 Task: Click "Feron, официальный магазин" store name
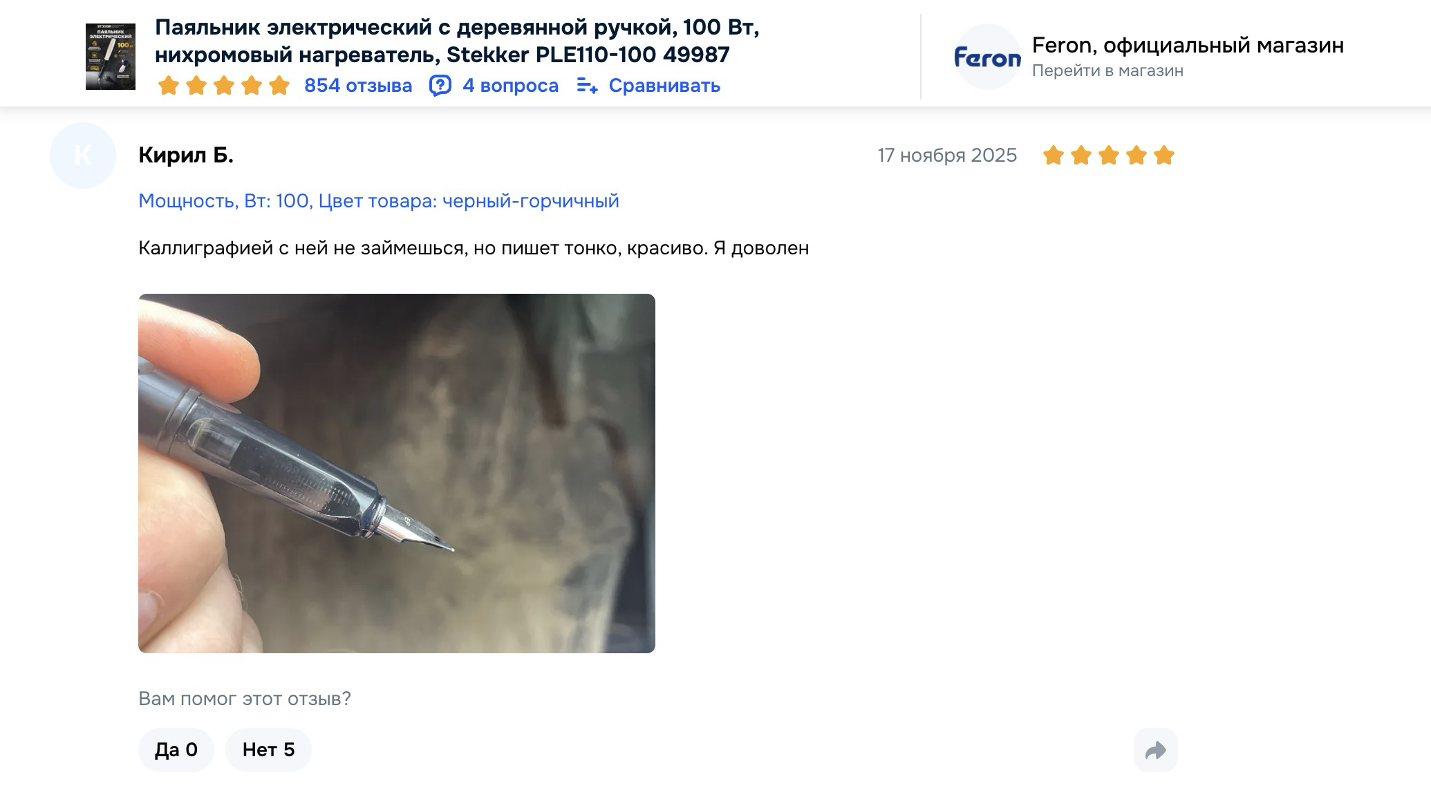(x=1188, y=45)
